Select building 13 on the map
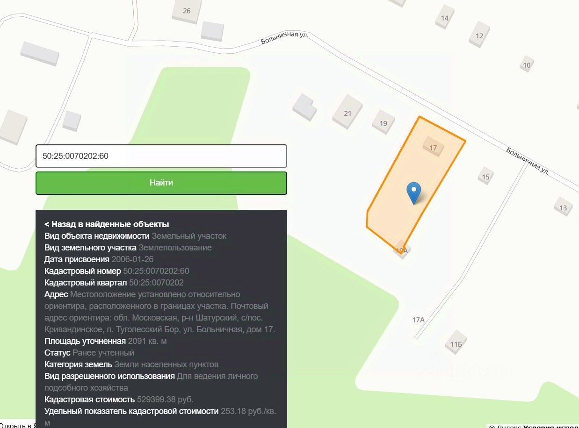 coord(563,207)
